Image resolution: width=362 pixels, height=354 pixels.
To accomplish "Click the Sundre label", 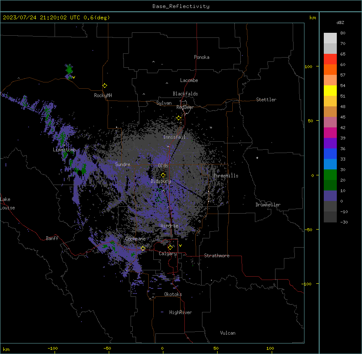I will (x=123, y=164).
